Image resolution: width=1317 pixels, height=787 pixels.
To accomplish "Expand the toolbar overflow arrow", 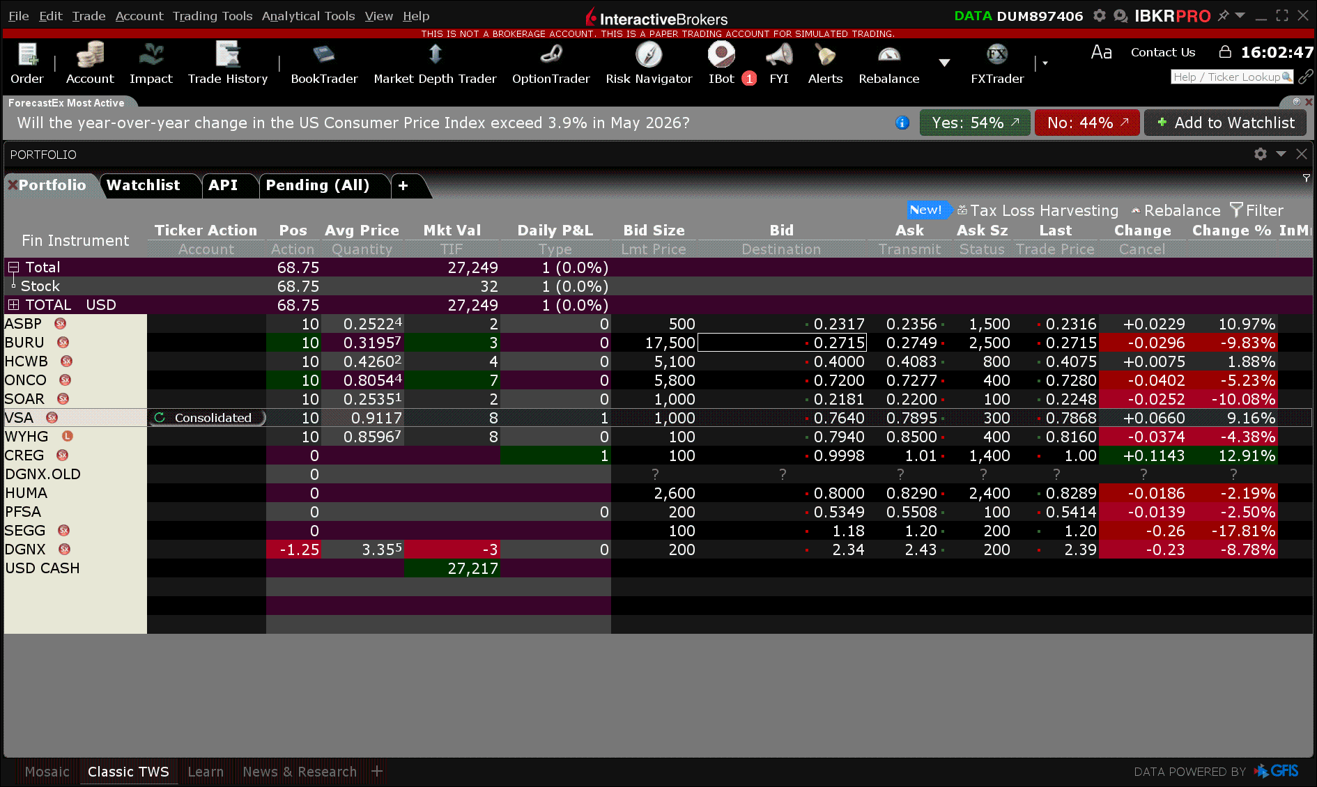I will click(x=944, y=63).
